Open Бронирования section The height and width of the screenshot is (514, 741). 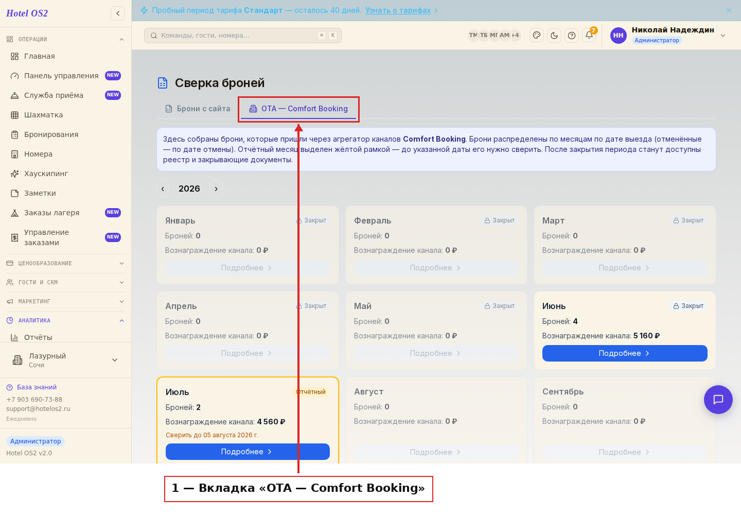pyautogui.click(x=65, y=134)
